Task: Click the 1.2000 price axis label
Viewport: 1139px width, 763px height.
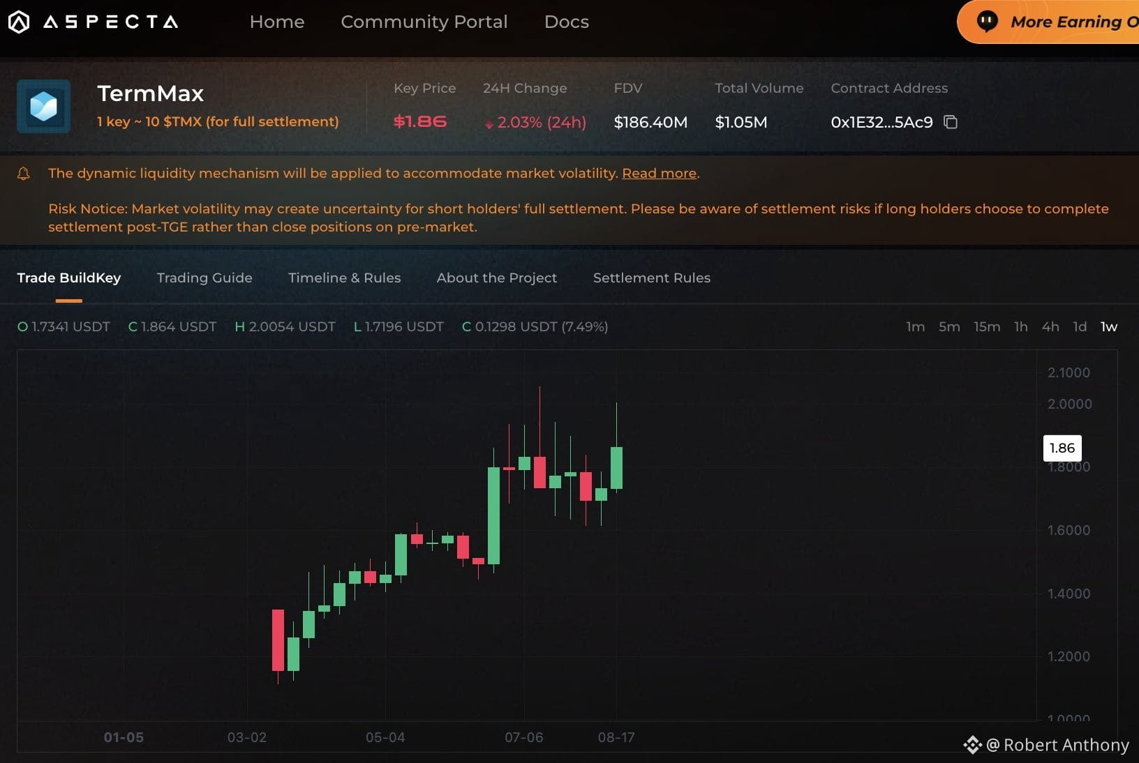Action: coord(1069,656)
